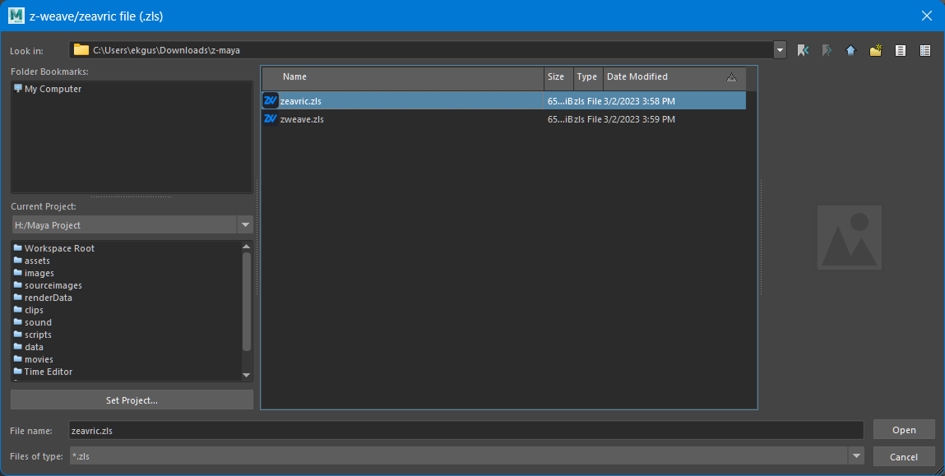945x476 pixels.
Task: Click the Set Project... button
Action: pyautogui.click(x=132, y=400)
